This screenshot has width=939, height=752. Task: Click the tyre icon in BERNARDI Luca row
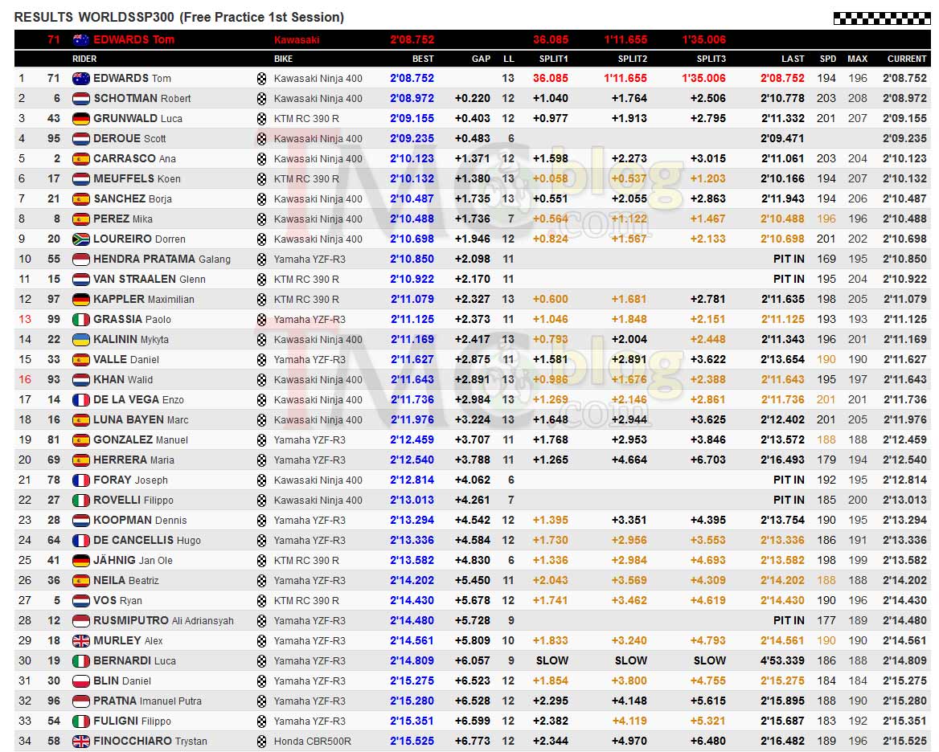coord(262,661)
